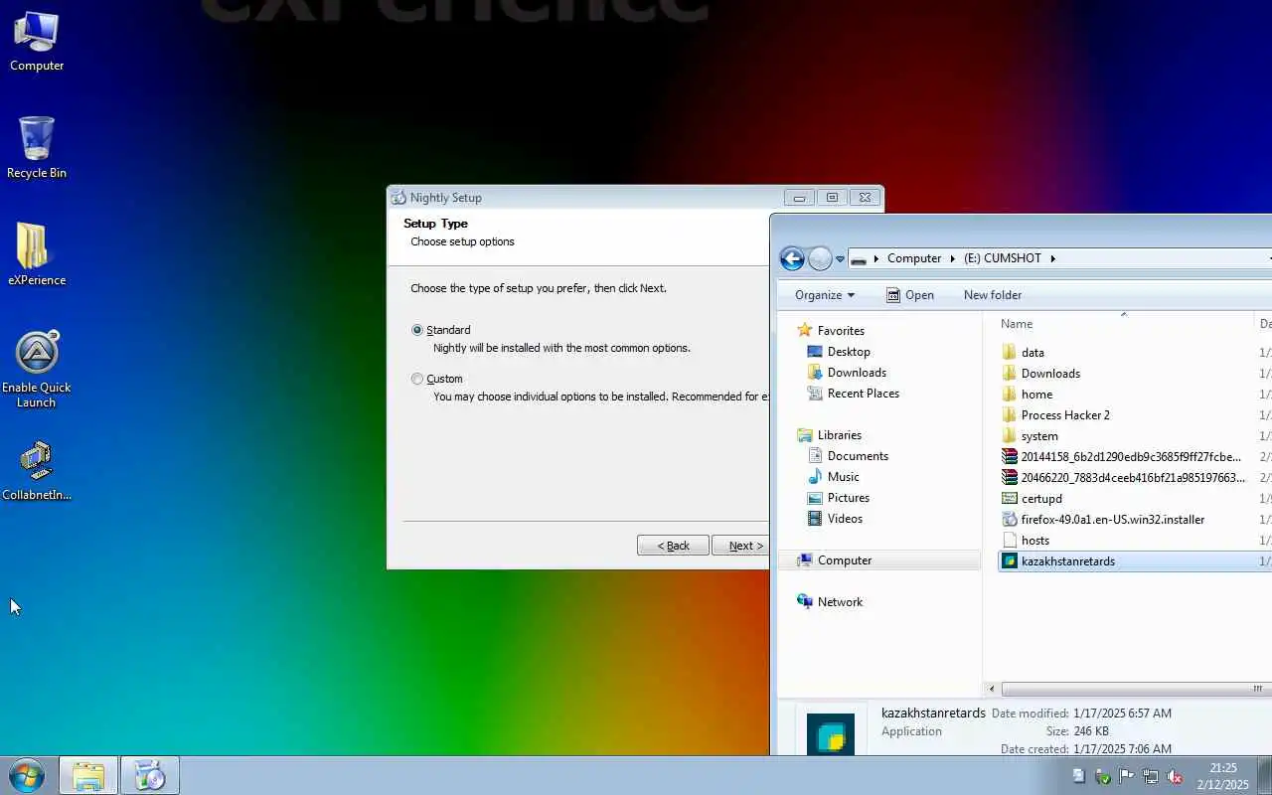This screenshot has width=1272, height=795.
Task: Open the Recycle Bin desktop icon
Action: [x=37, y=148]
